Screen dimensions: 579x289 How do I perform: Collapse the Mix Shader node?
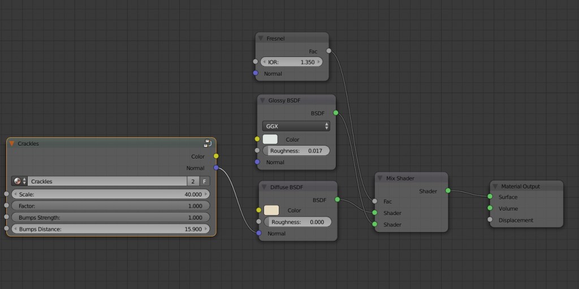380,178
